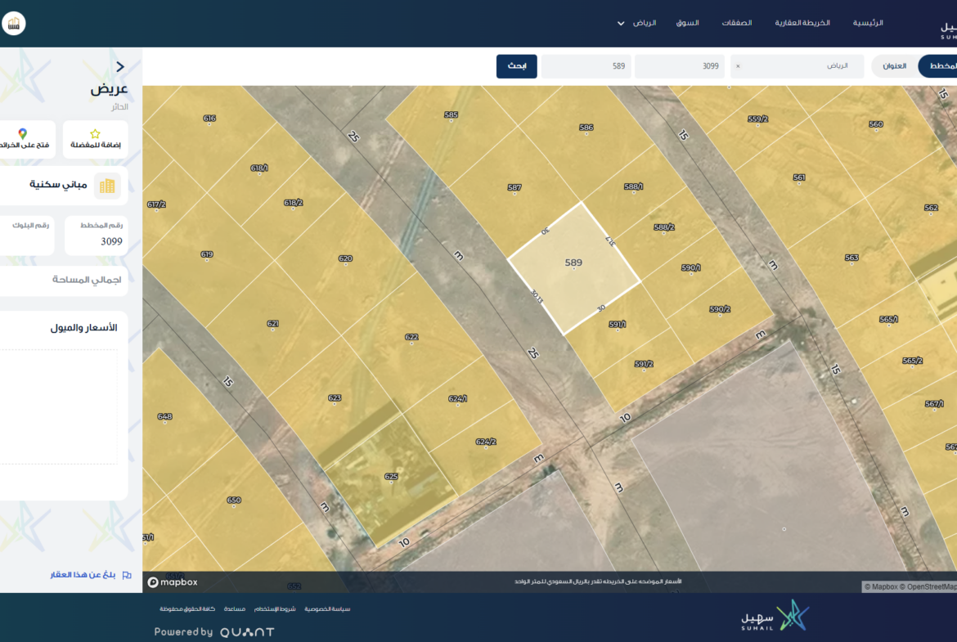Click the سياسة الخصوصية footer link

click(327, 609)
